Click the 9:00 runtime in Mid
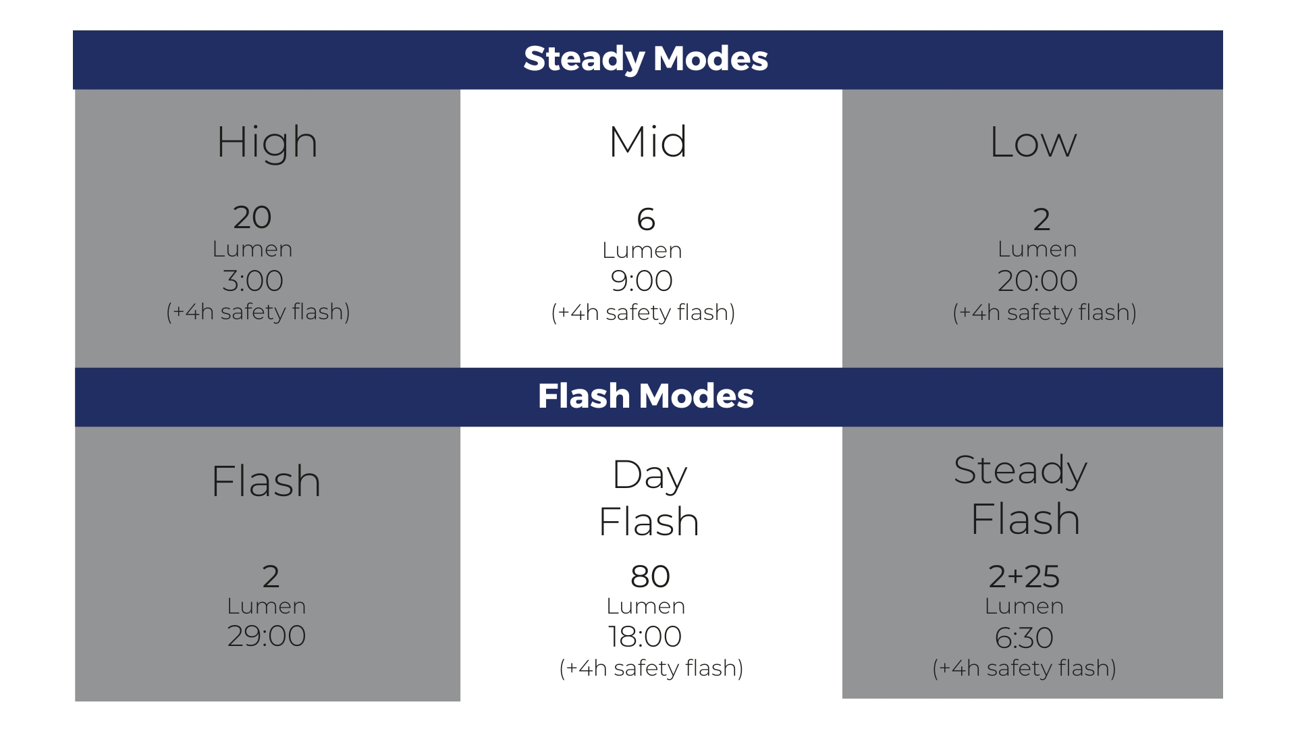Image resolution: width=1296 pixels, height=729 pixels. tap(642, 281)
